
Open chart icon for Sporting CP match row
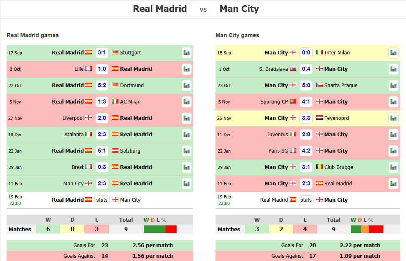tap(393, 102)
